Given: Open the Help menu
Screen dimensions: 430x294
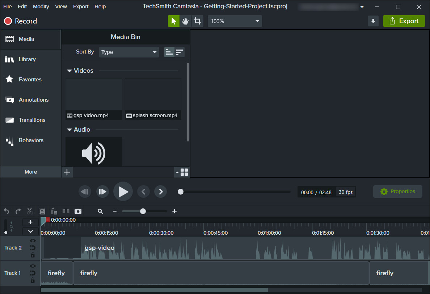Looking at the screenshot, I should 100,6.
